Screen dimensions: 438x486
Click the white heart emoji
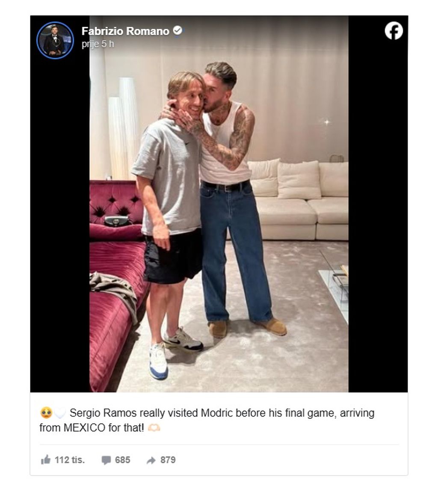coord(60,413)
